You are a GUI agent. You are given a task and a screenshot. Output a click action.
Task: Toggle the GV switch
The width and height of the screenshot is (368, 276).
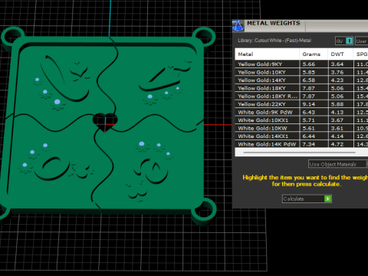[344, 41]
